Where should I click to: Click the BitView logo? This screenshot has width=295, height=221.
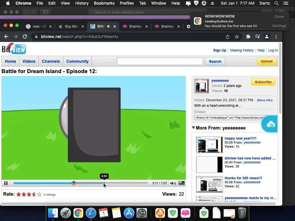click(x=14, y=49)
